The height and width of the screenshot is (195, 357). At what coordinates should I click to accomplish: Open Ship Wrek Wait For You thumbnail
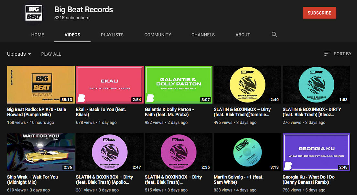point(41,152)
